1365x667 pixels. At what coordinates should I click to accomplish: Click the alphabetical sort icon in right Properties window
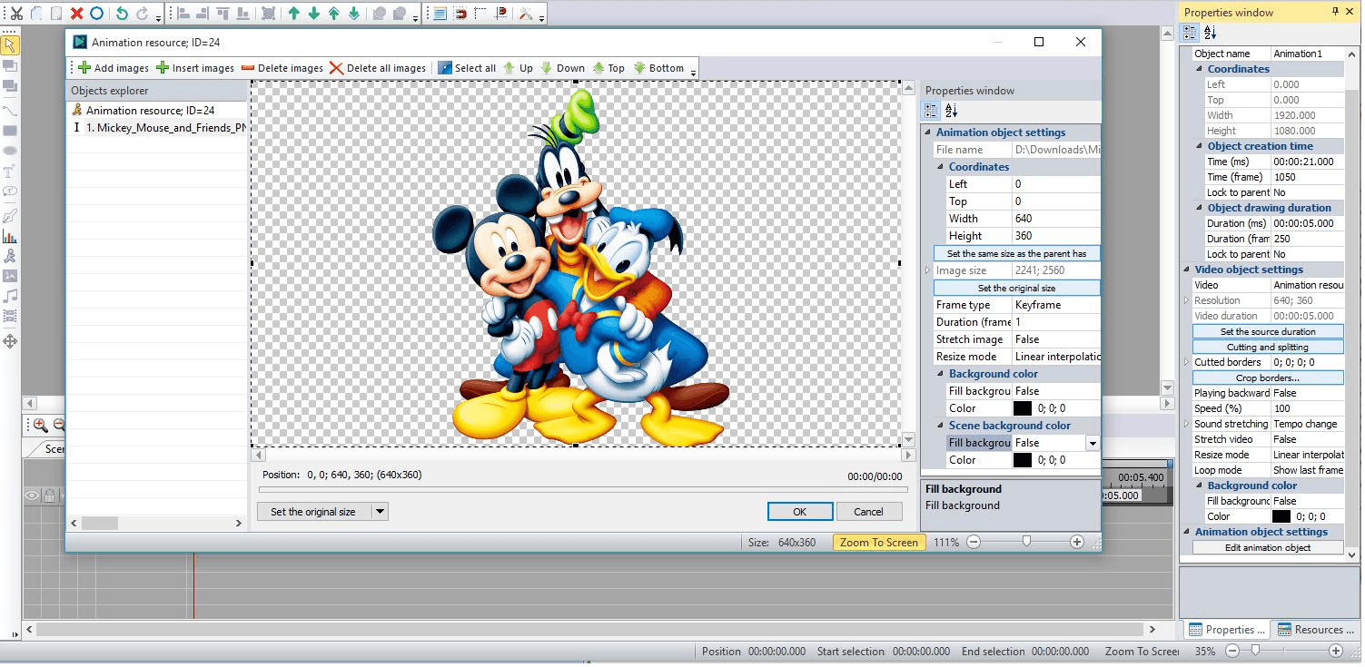(x=1210, y=33)
